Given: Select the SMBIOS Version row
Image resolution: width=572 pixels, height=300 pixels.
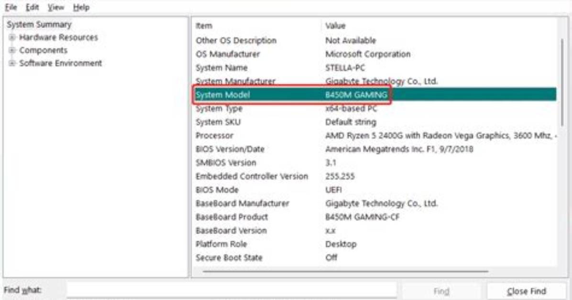Looking at the screenshot, I should [375, 162].
